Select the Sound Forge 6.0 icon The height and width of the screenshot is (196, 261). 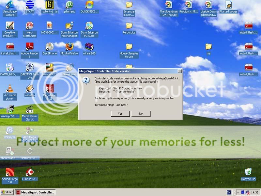10,172
